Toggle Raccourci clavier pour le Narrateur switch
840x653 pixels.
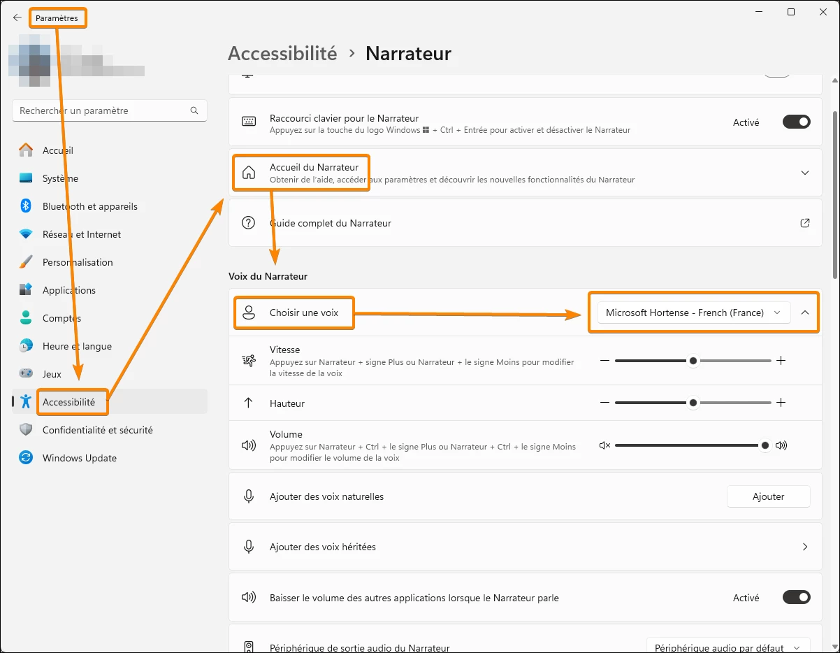[796, 122]
